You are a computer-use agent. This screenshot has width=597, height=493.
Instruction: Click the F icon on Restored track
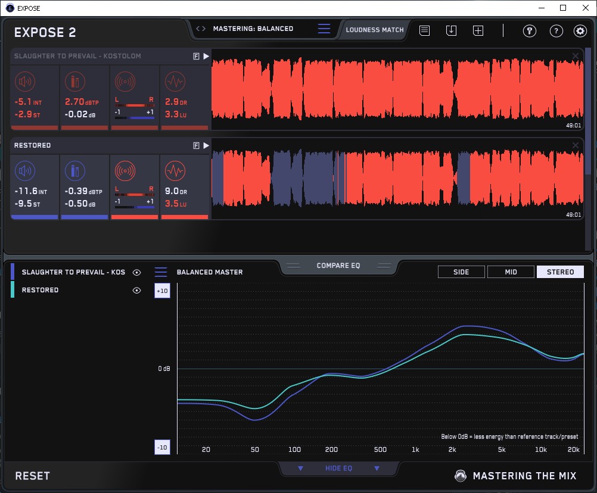point(196,145)
